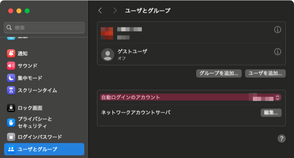Click the ユーザを追加... button

click(x=265, y=73)
